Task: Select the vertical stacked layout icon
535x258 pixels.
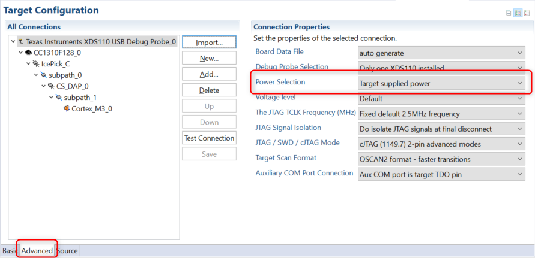Action: (527, 13)
